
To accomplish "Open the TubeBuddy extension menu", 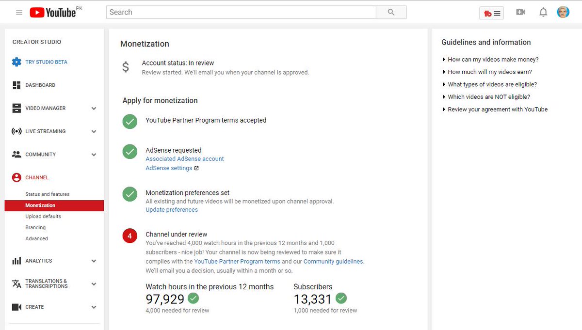I will tap(491, 13).
